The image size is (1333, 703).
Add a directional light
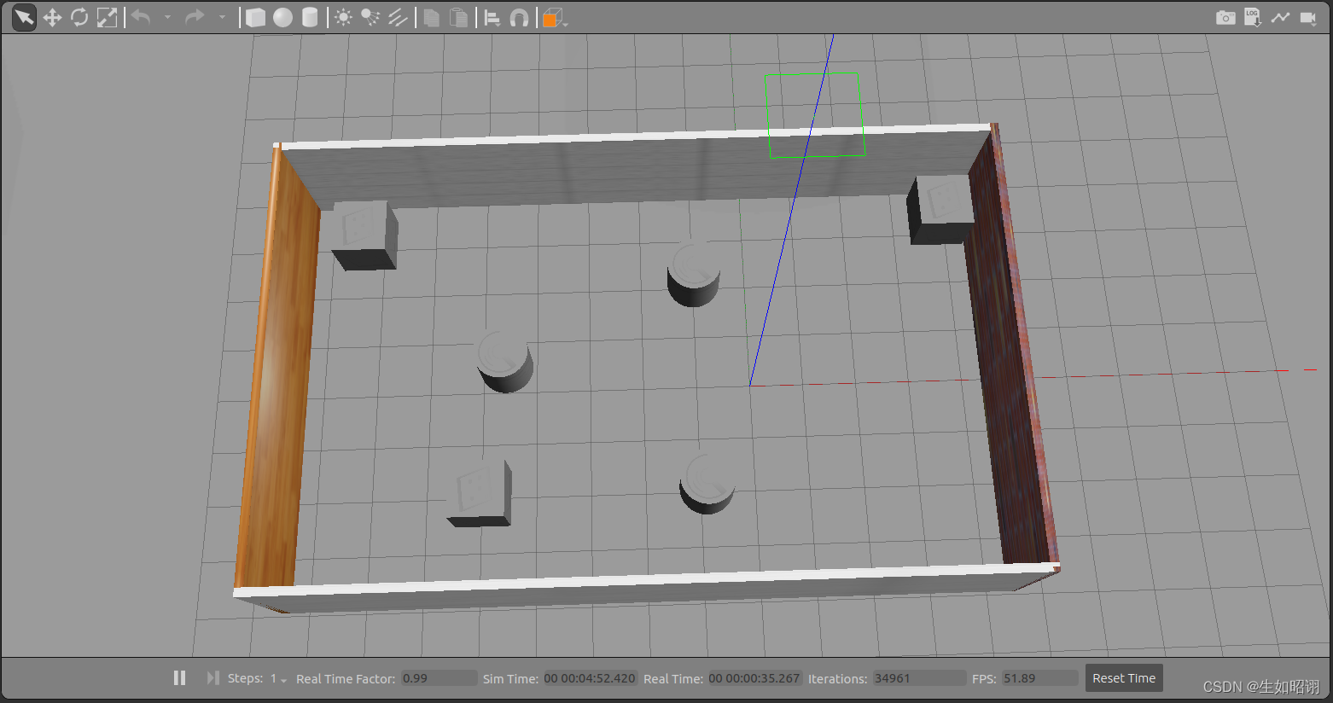pos(398,17)
